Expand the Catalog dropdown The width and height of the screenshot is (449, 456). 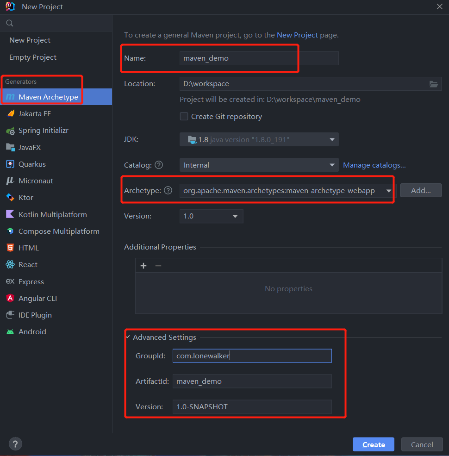[x=331, y=165]
